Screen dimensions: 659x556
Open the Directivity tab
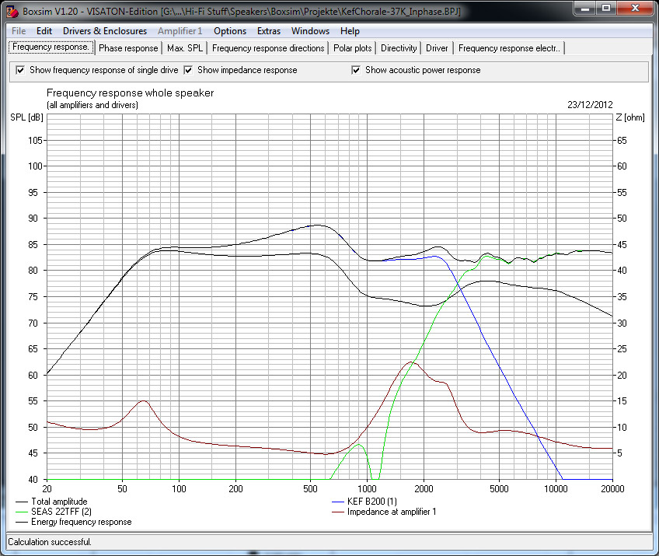coord(399,48)
